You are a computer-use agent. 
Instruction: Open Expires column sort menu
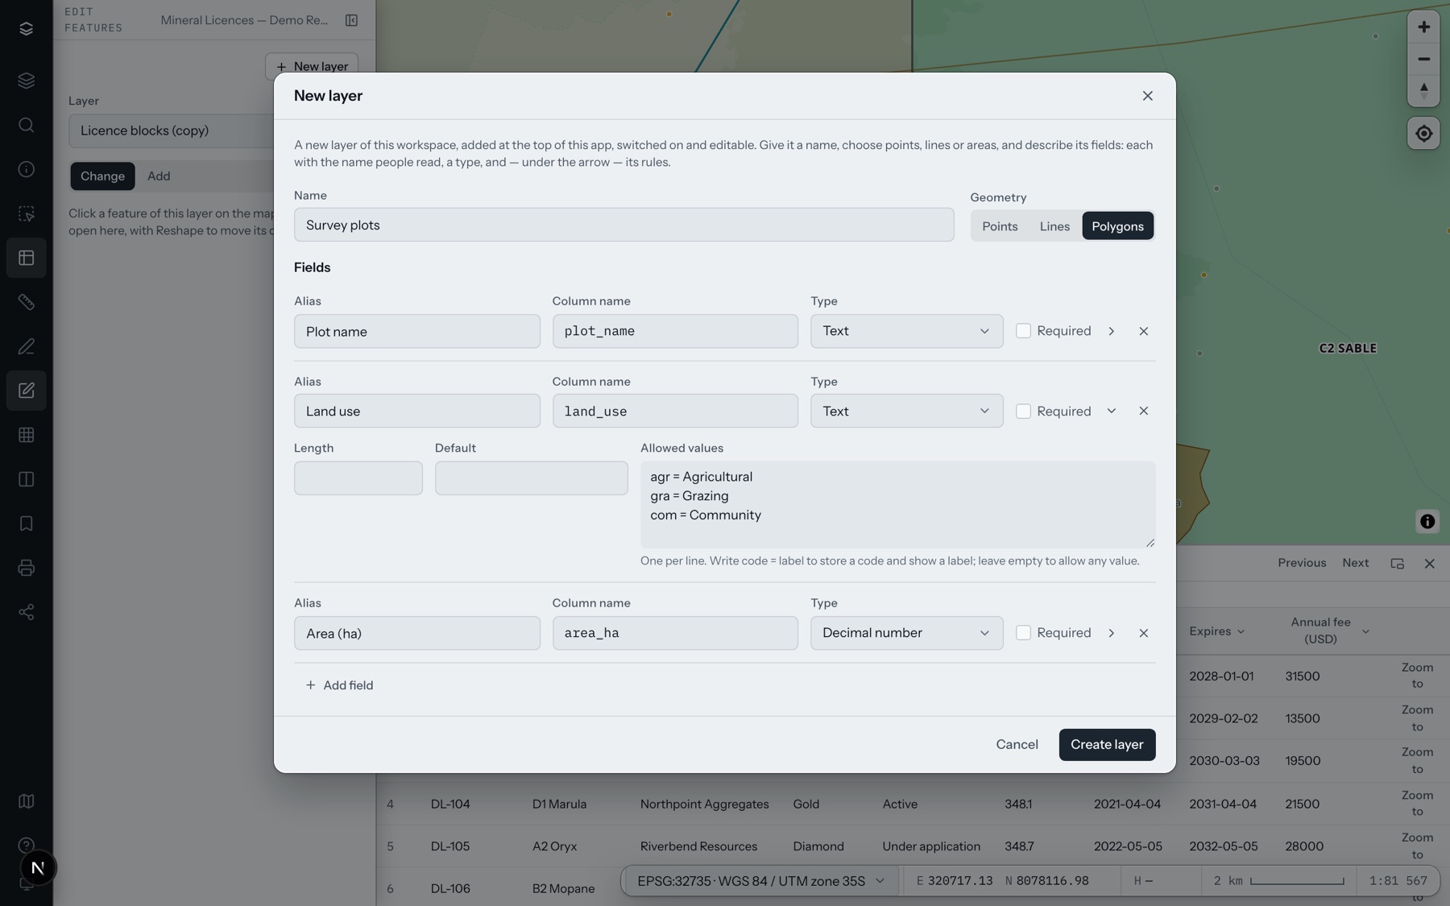point(1241,631)
